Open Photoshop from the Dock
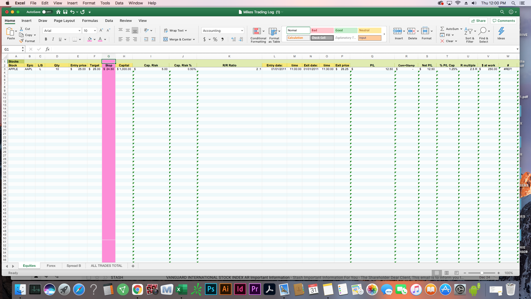531x299 pixels. pos(211,290)
